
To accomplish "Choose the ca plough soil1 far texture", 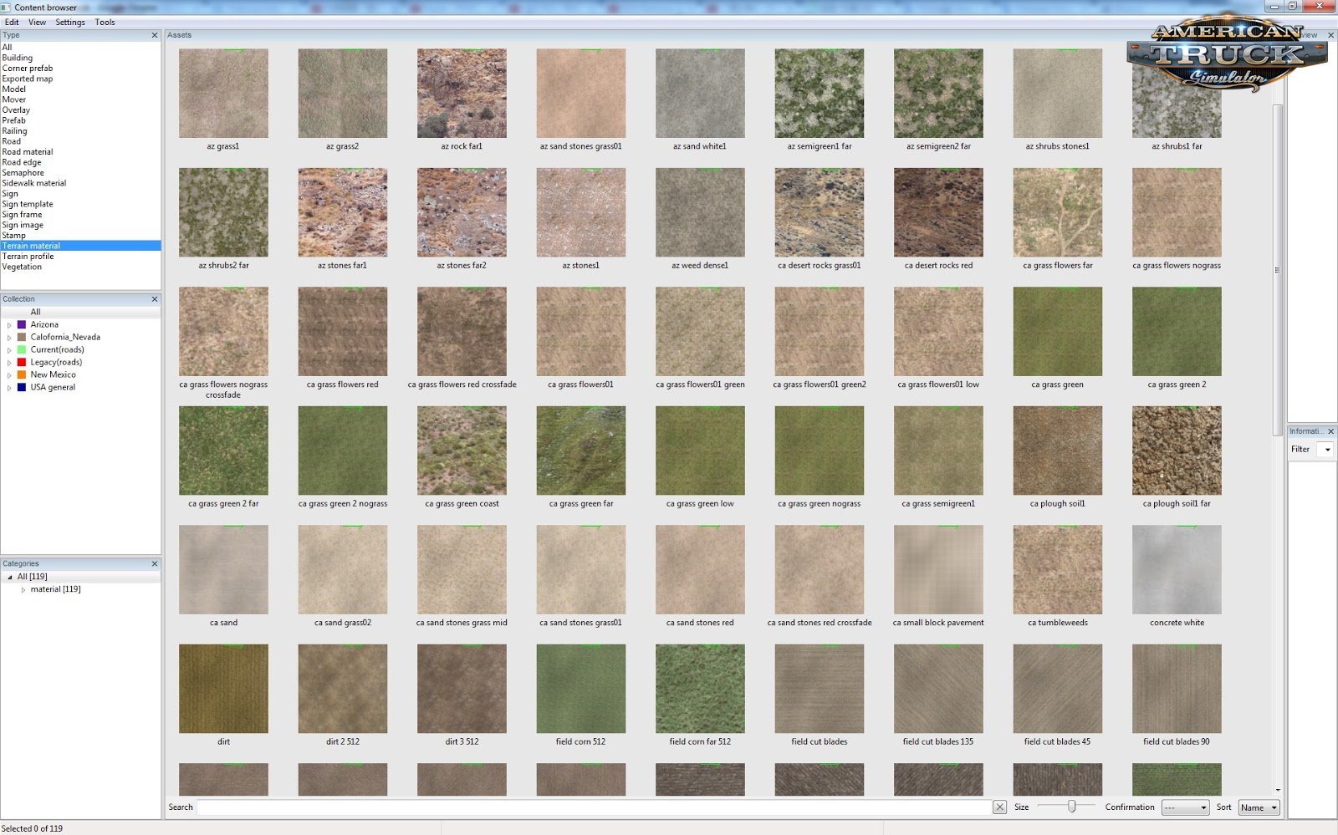I will (x=1177, y=451).
